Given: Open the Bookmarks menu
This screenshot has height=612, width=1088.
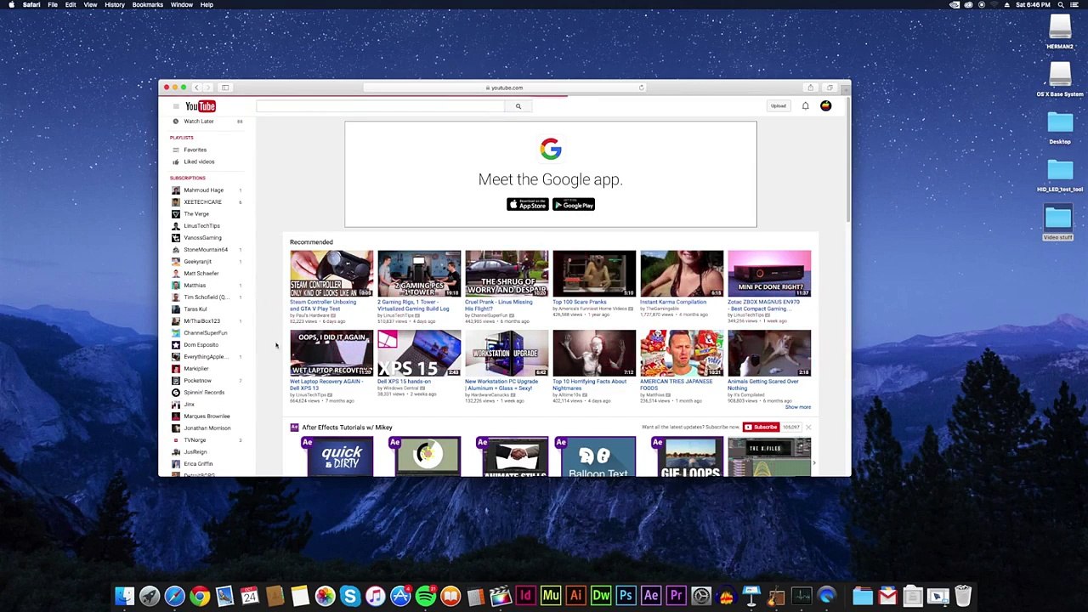Looking at the screenshot, I should [147, 5].
